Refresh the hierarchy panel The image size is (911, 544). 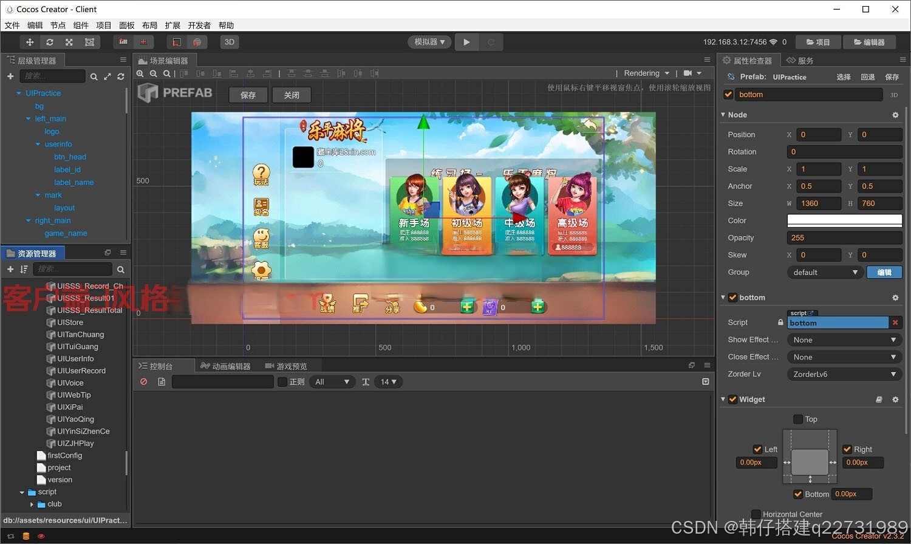[121, 76]
